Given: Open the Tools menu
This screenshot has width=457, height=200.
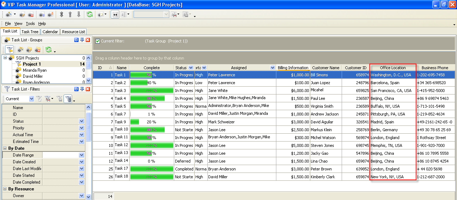Looking at the screenshot, I should (30, 24).
